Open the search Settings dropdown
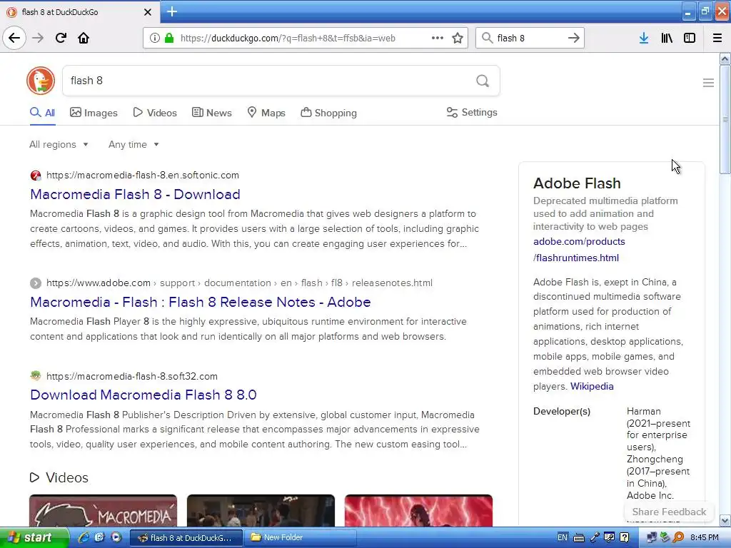The height and width of the screenshot is (548, 731). coord(472,112)
